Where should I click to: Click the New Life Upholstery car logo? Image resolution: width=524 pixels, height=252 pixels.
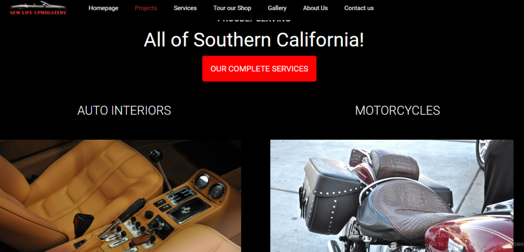coord(38,8)
